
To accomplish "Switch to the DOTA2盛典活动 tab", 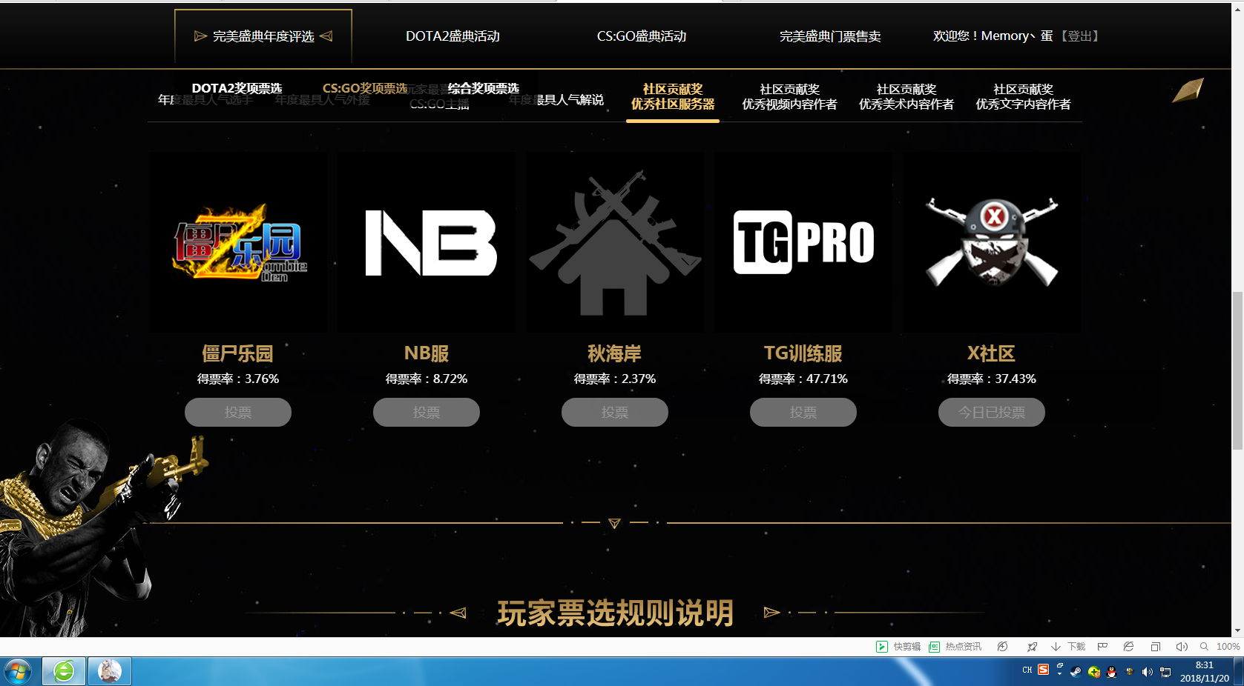I will [x=452, y=36].
